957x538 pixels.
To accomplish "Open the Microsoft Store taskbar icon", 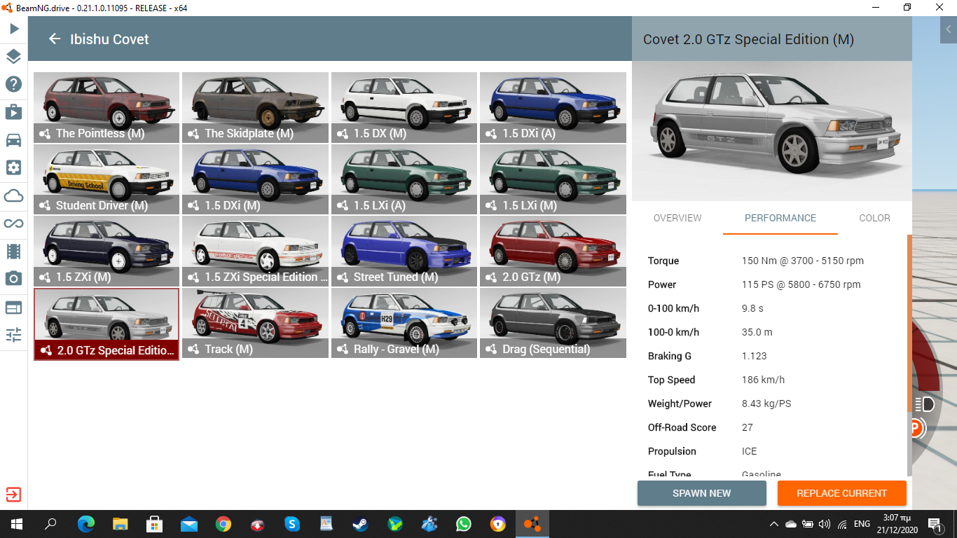I will pyautogui.click(x=155, y=524).
